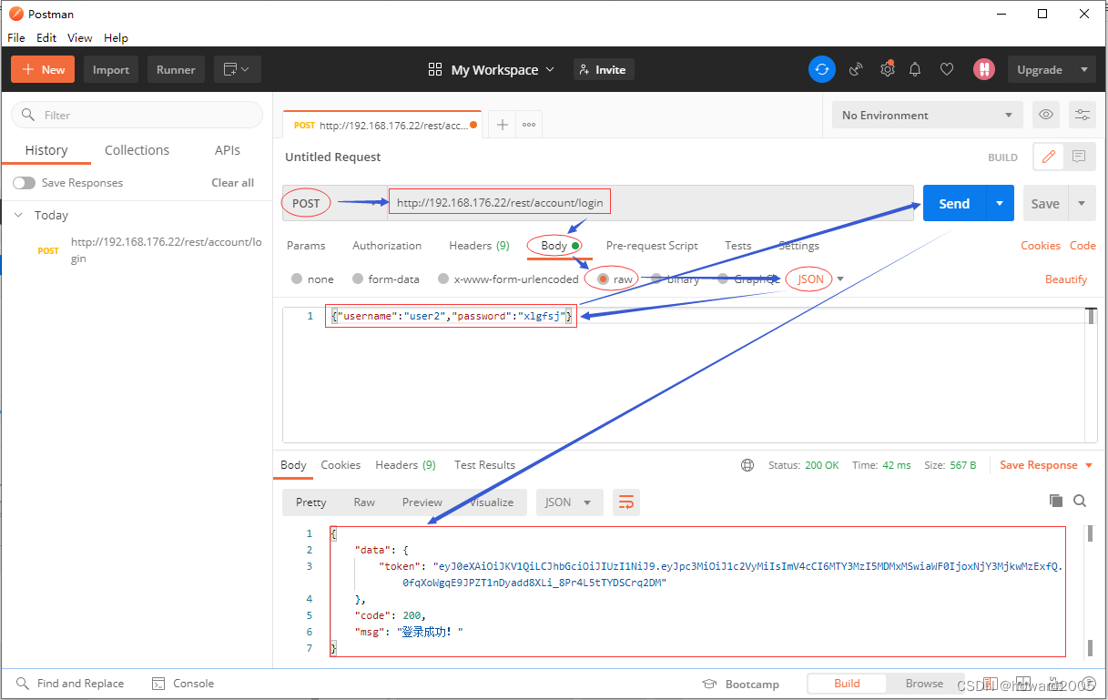This screenshot has width=1108, height=700.
Task: Toggle Save Responses switch
Action: coord(24,183)
